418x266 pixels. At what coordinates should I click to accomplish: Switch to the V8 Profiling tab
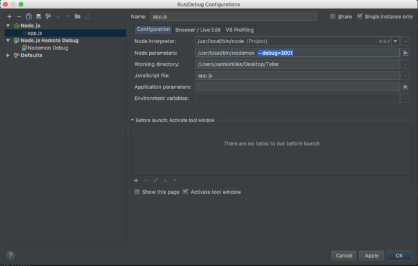tap(240, 30)
